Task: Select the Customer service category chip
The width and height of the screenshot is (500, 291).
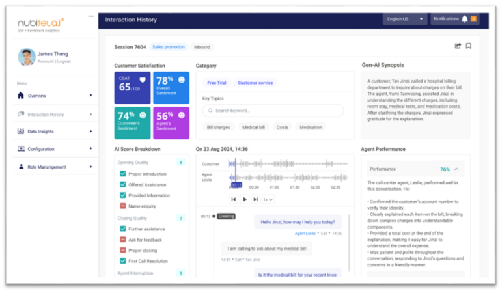Action: (255, 83)
